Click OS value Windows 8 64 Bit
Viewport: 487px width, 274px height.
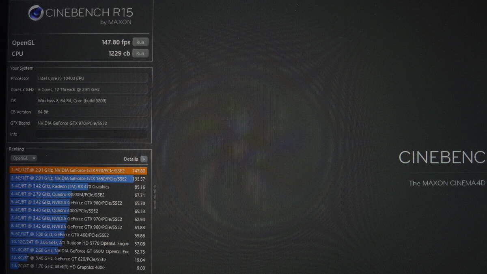pos(91,101)
